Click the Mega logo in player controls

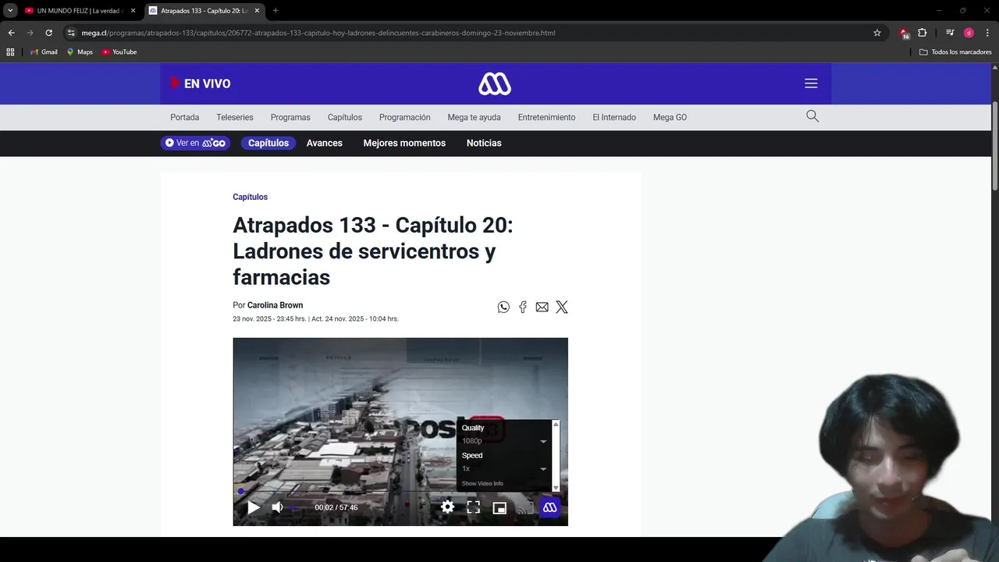click(x=550, y=507)
